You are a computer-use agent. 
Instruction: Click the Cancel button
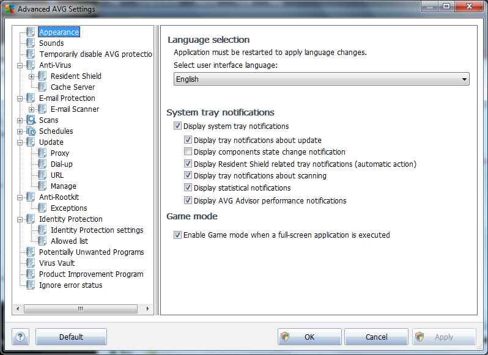coord(376,337)
